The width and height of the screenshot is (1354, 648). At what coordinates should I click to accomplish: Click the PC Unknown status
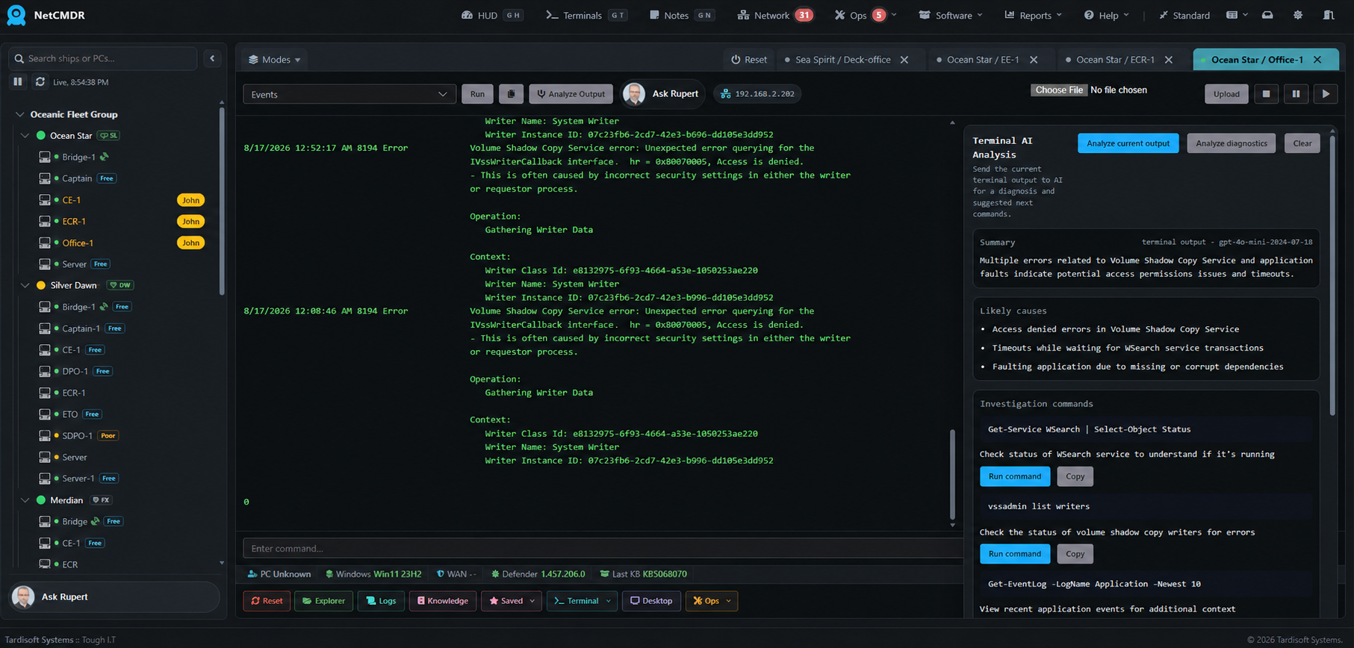click(x=279, y=574)
